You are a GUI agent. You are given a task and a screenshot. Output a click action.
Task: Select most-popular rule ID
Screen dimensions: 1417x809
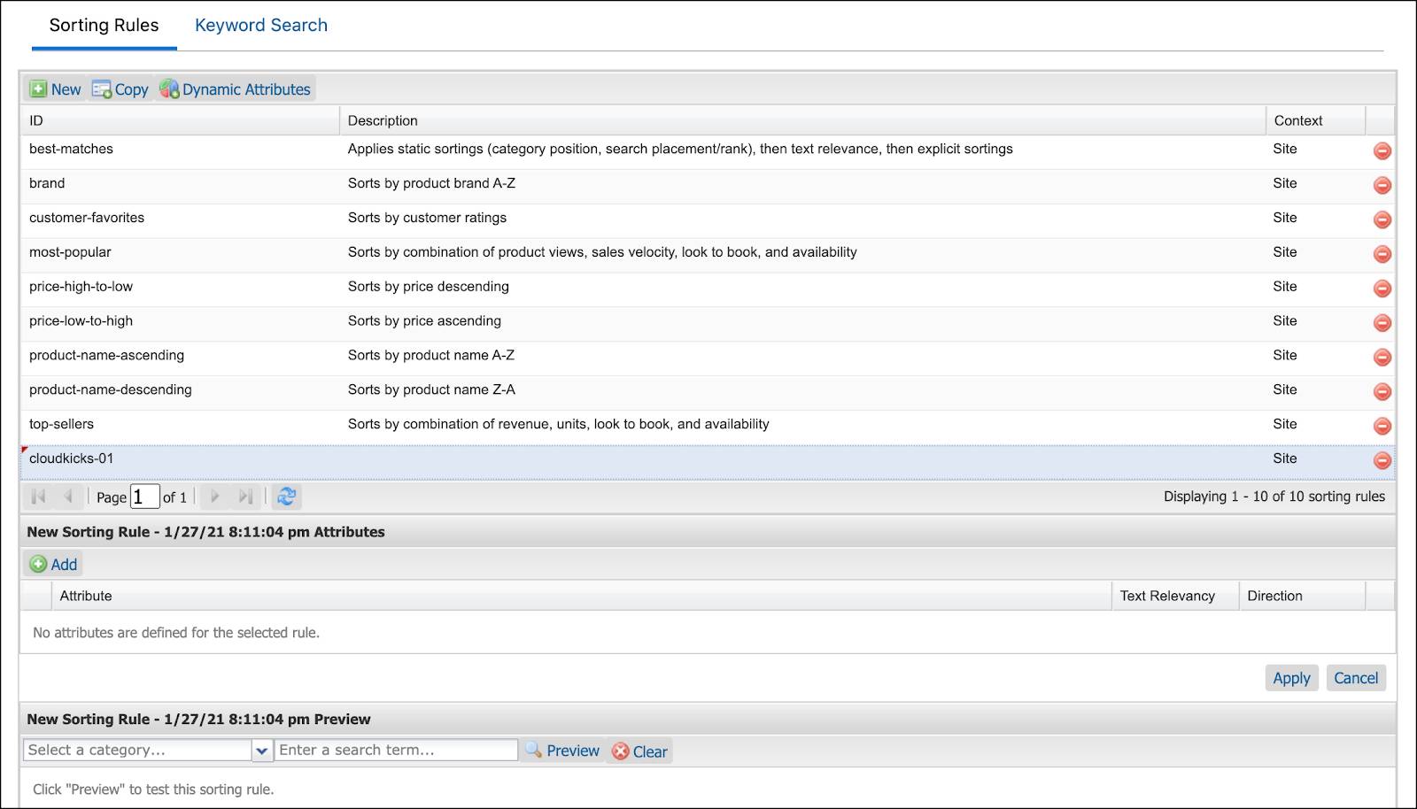point(70,252)
